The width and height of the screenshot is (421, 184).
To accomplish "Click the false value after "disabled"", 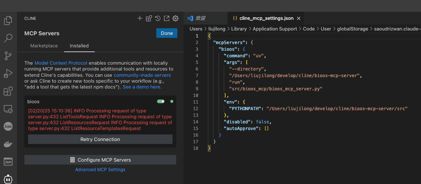I will [x=262, y=122].
